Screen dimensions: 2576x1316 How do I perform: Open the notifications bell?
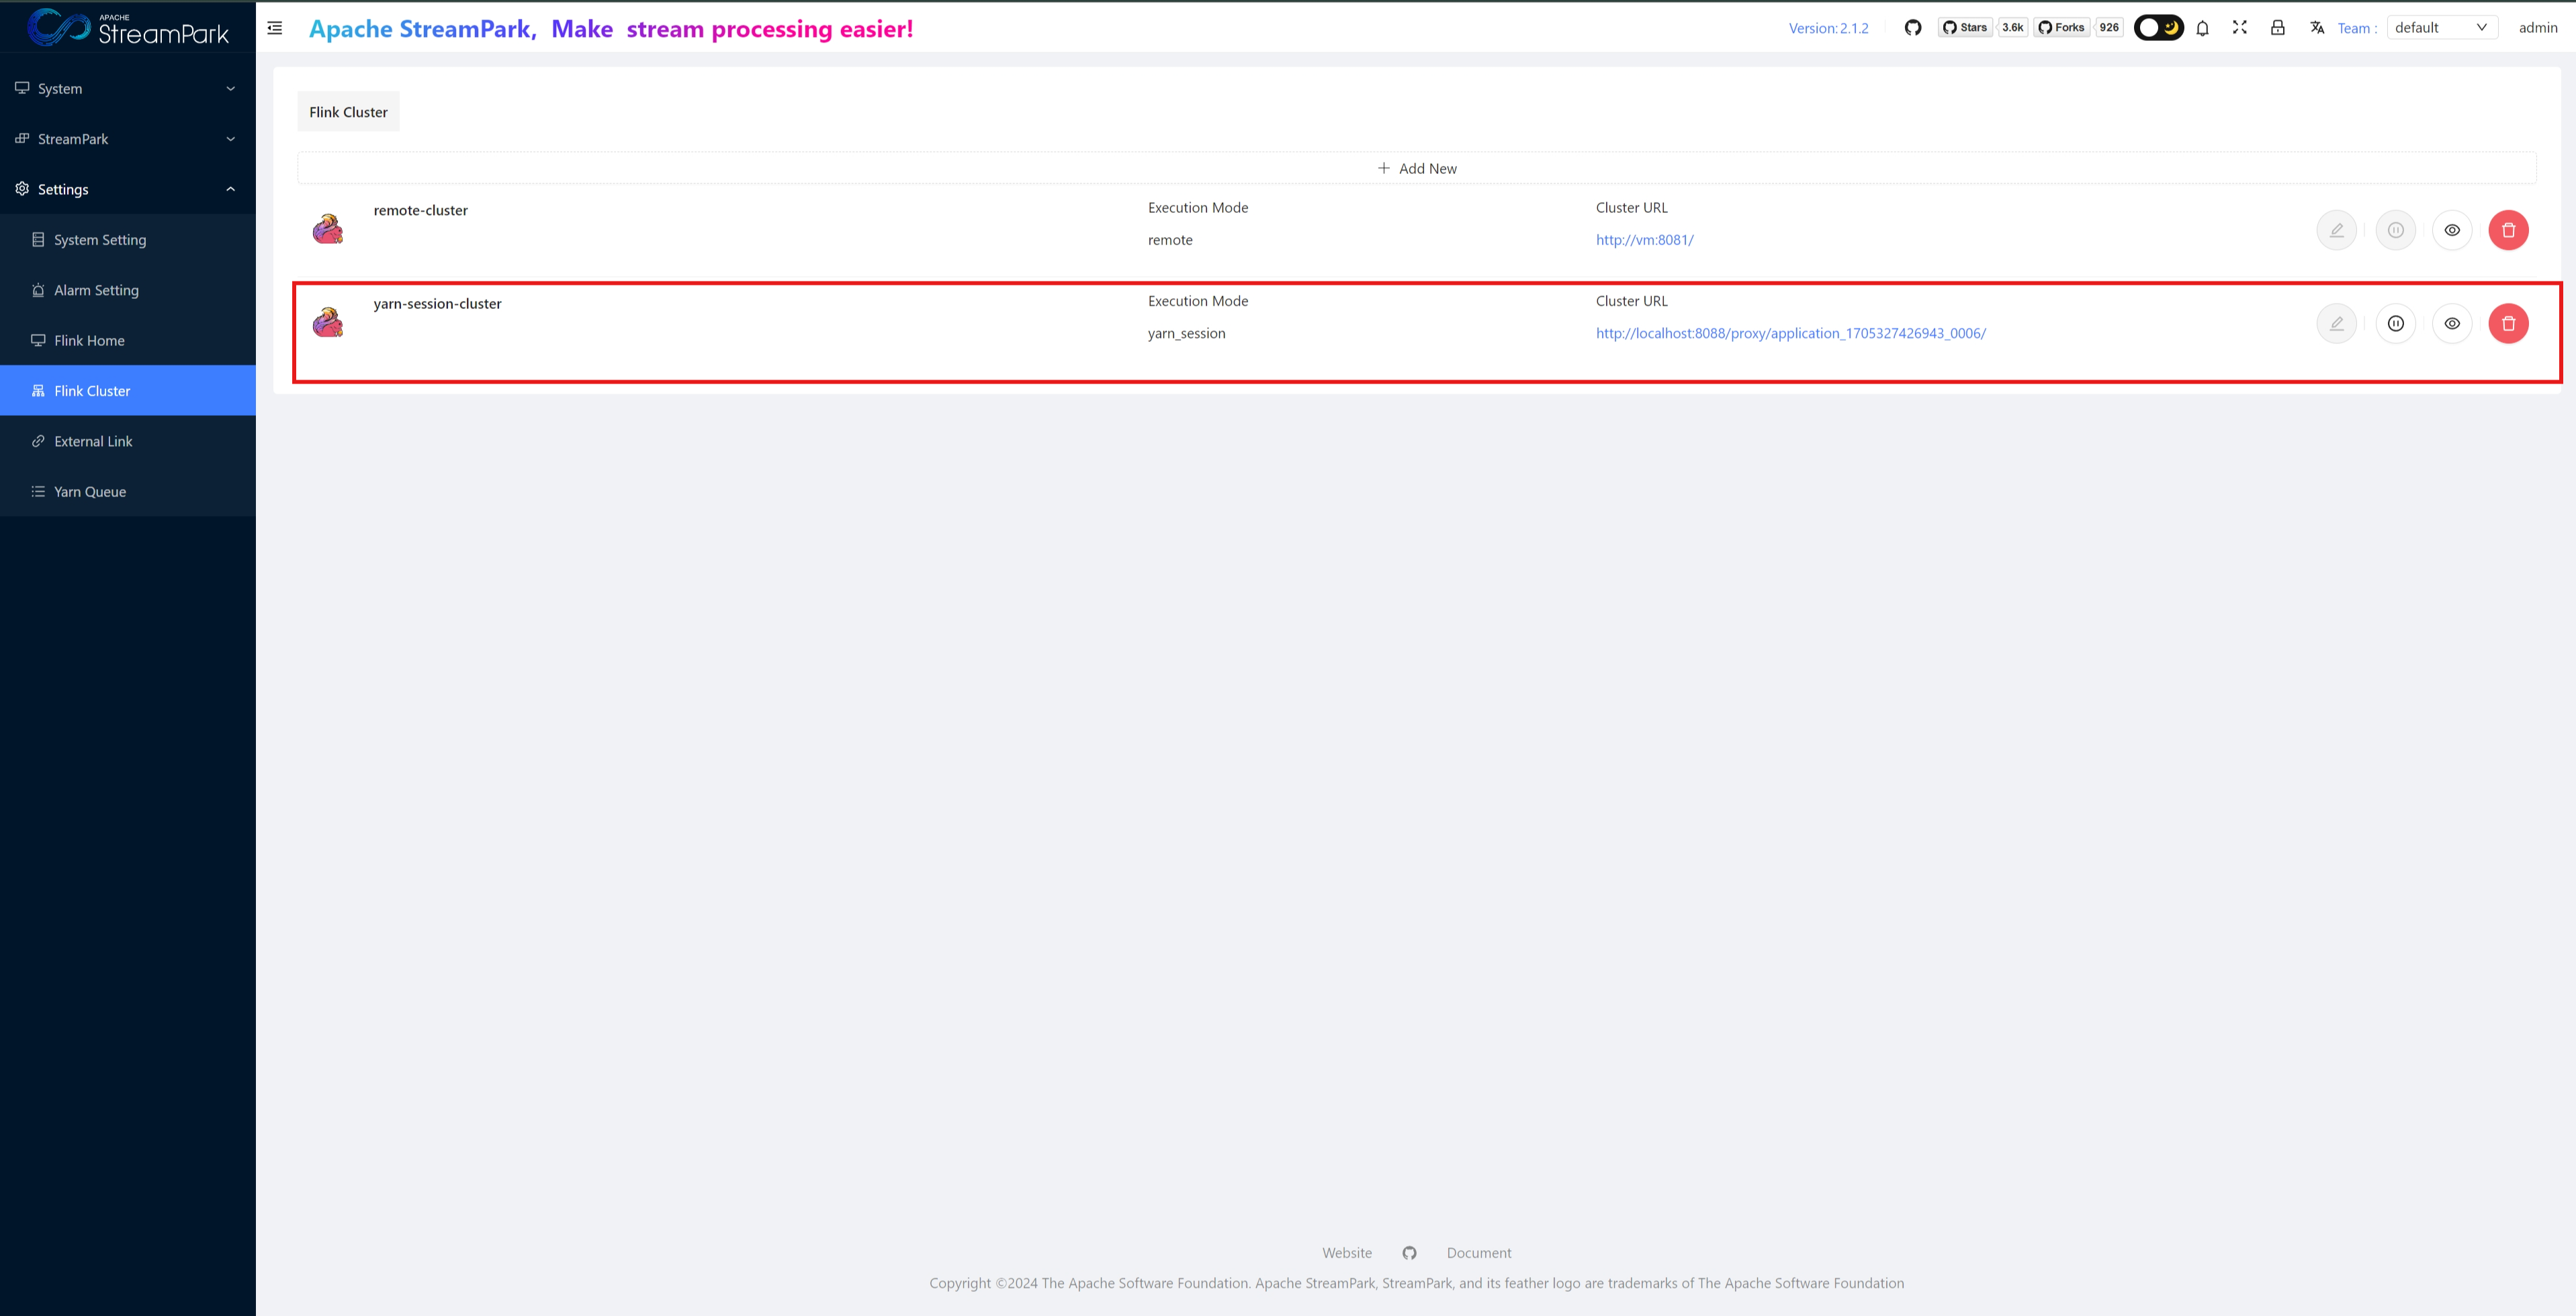[x=2202, y=28]
